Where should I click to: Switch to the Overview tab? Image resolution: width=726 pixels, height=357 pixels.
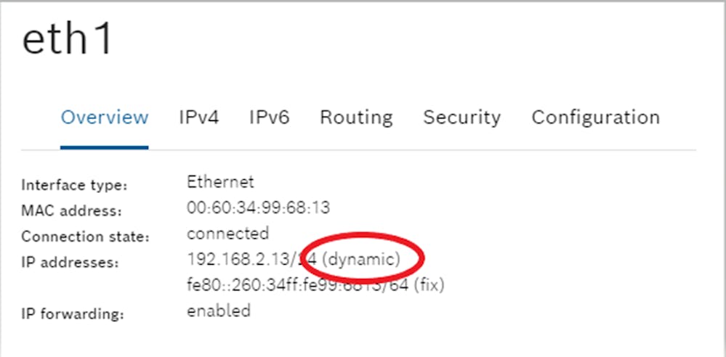coord(105,118)
